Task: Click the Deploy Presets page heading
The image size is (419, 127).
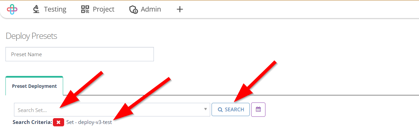Action: tap(31, 36)
